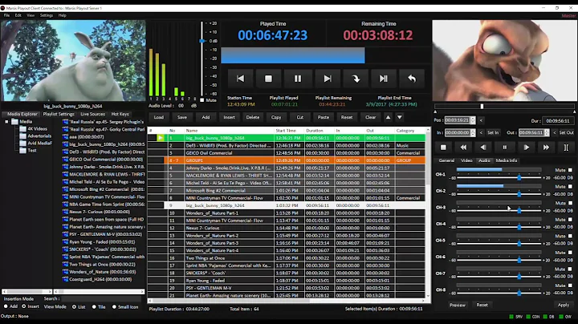Choose Small Icon view mode
This screenshot has height=324, width=578.
pos(114,306)
